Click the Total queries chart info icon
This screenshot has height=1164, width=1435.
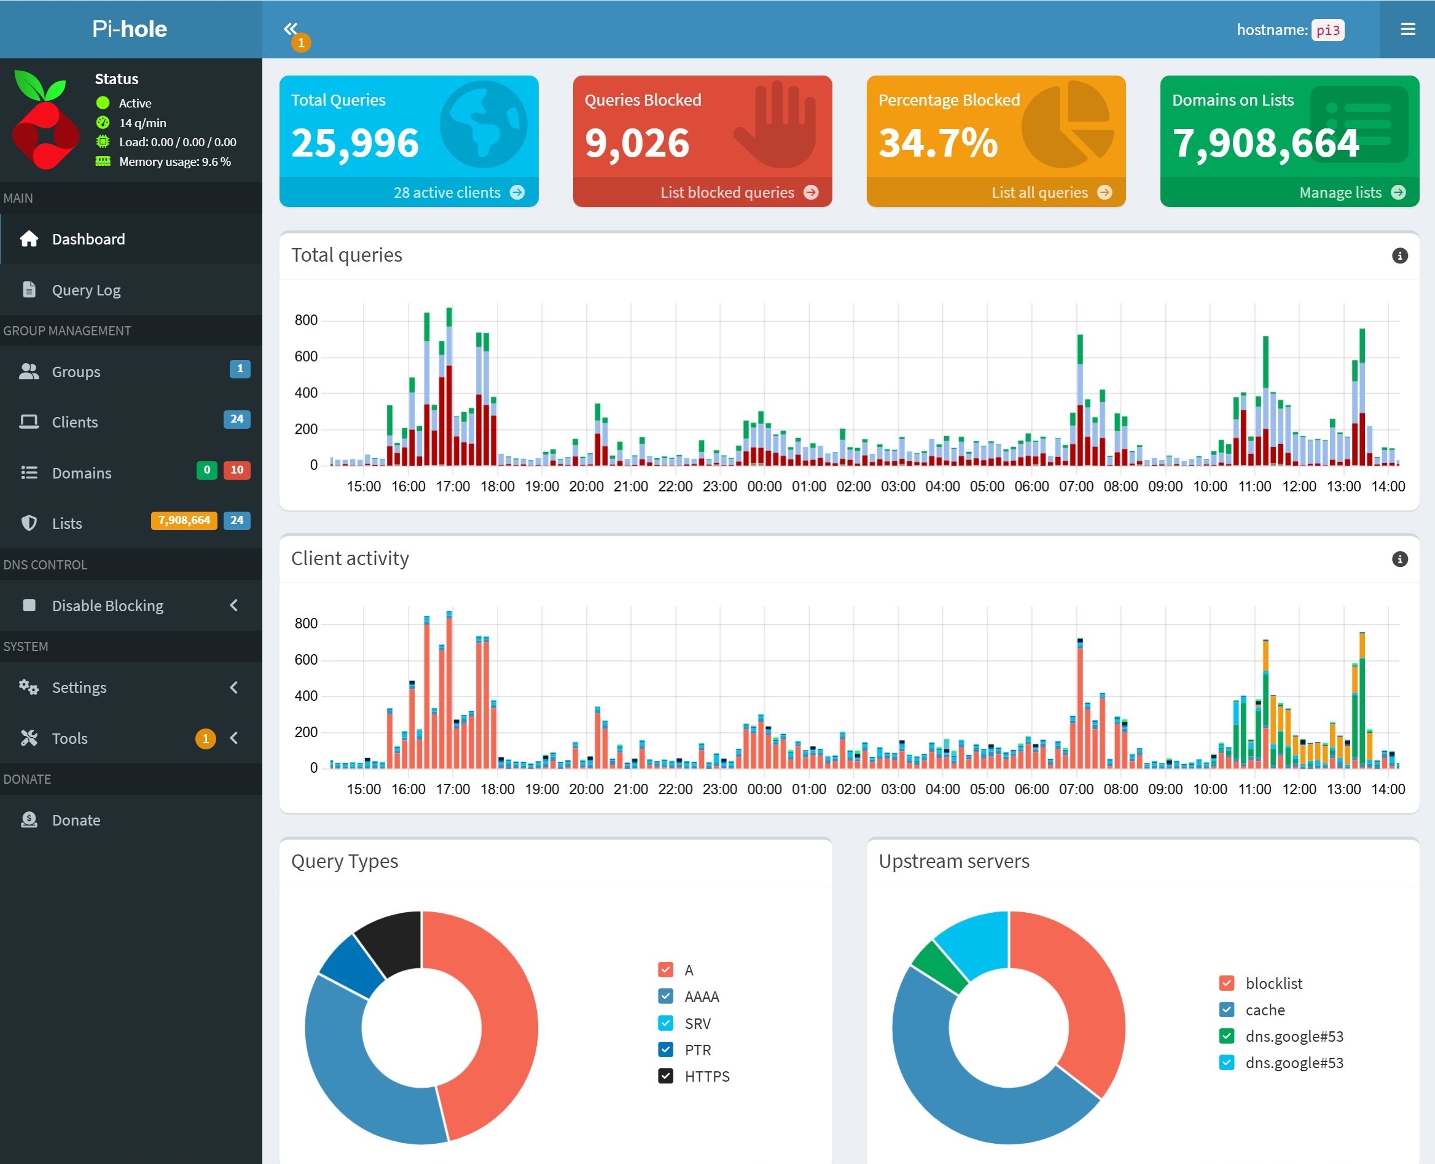pyautogui.click(x=1399, y=256)
